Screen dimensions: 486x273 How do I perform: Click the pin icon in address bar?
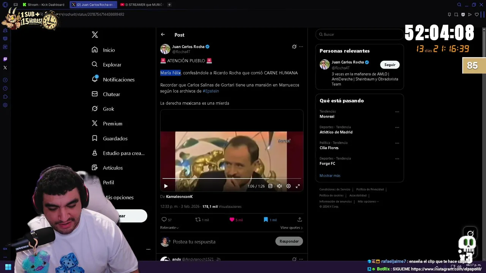(x=449, y=14)
